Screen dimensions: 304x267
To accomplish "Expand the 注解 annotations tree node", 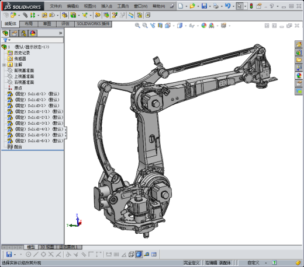I will [x=4, y=65].
